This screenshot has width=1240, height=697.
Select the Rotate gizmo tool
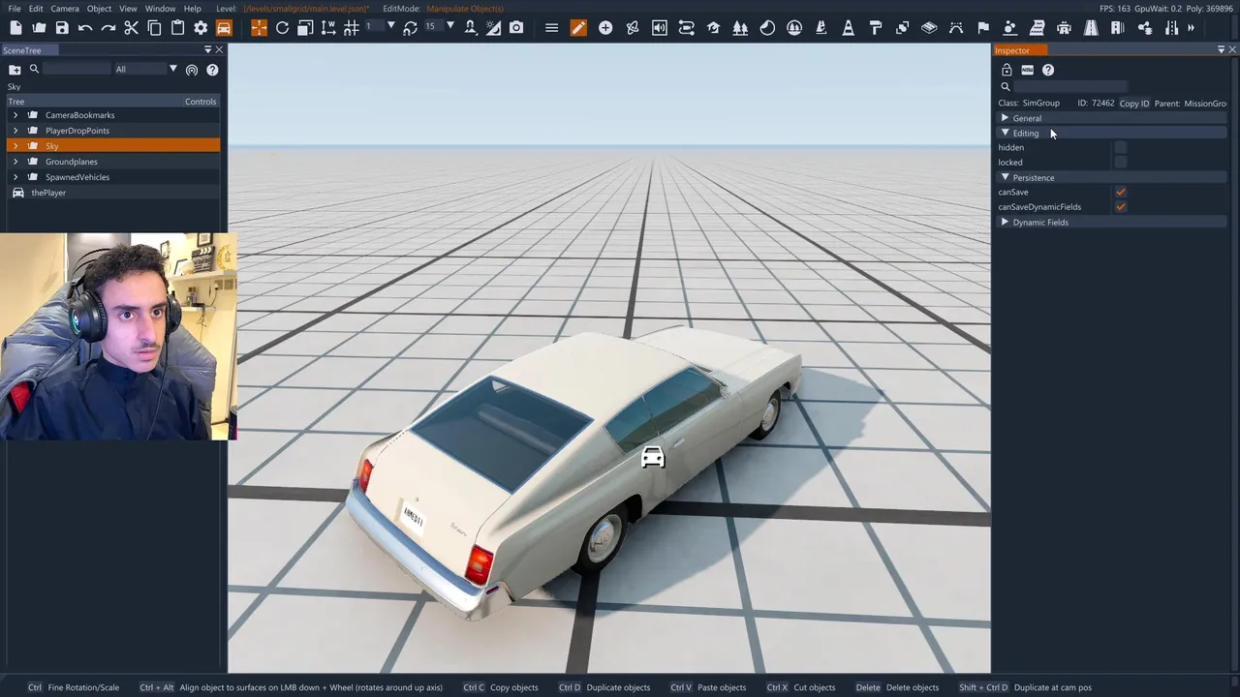coord(282,28)
